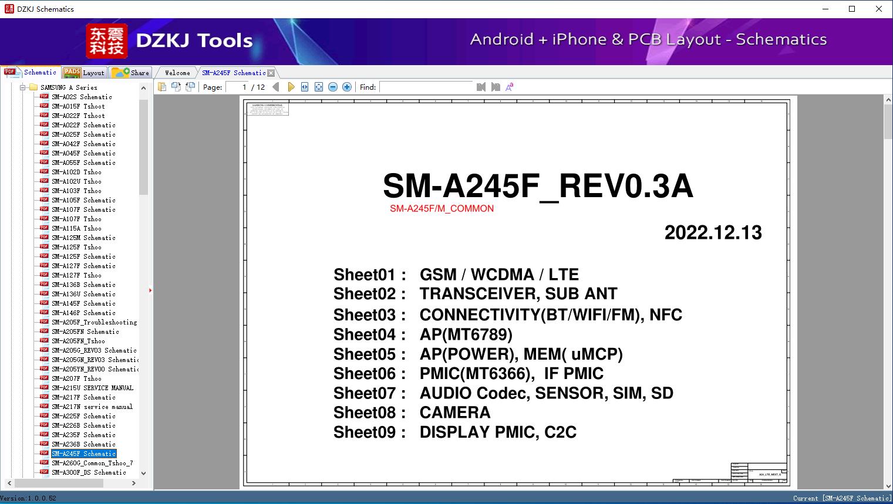Select the SM-A245F Schematic document tab
The height and width of the screenshot is (504, 893).
coord(234,73)
